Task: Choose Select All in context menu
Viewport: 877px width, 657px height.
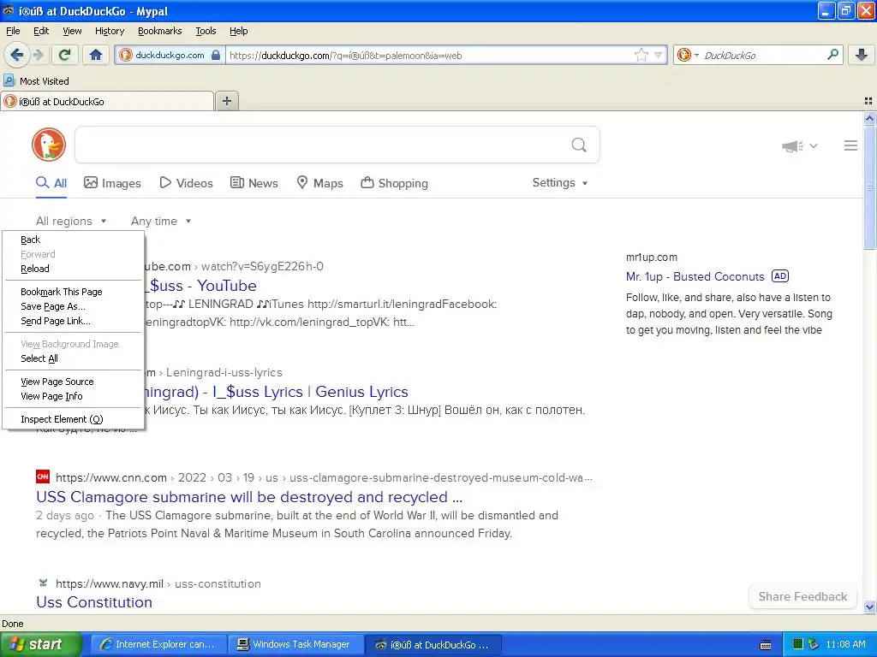Action: coord(74,358)
